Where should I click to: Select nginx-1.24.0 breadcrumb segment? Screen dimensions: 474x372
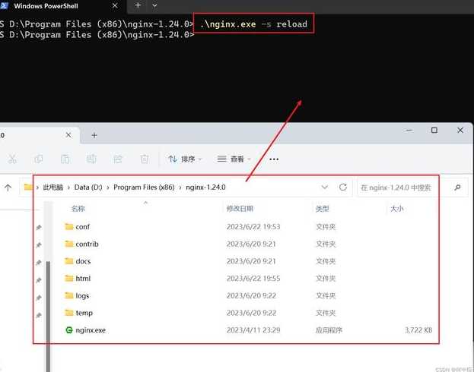coord(205,188)
